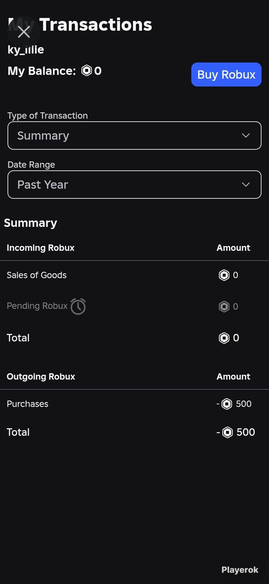Click the Pending Robux clock icon
The width and height of the screenshot is (269, 584).
[78, 306]
